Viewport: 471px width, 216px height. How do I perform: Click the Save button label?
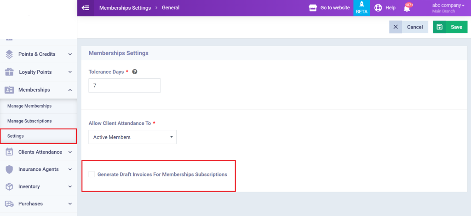(x=457, y=27)
